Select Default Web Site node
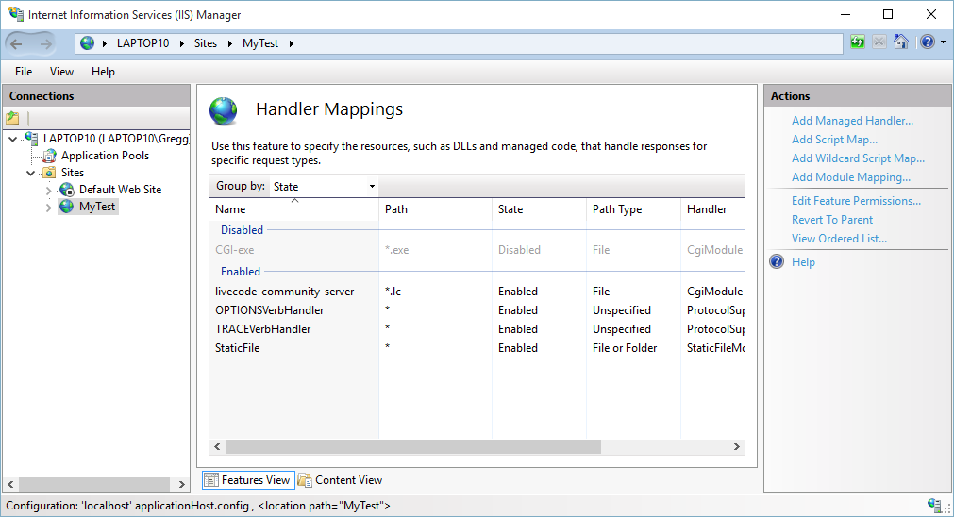 [x=120, y=190]
